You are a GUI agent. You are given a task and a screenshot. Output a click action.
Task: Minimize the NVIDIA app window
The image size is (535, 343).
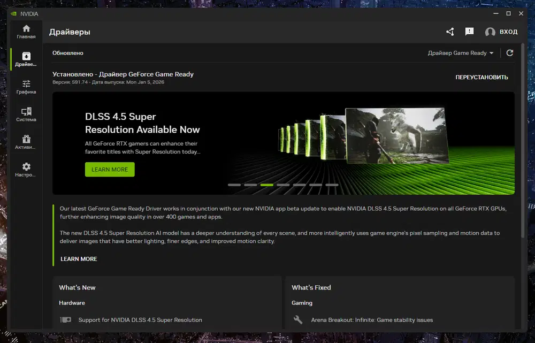click(x=496, y=14)
